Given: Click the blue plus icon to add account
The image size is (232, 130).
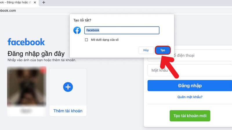Looking at the screenshot, I should point(68,87).
